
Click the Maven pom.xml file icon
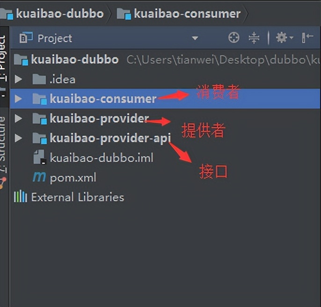(39, 177)
